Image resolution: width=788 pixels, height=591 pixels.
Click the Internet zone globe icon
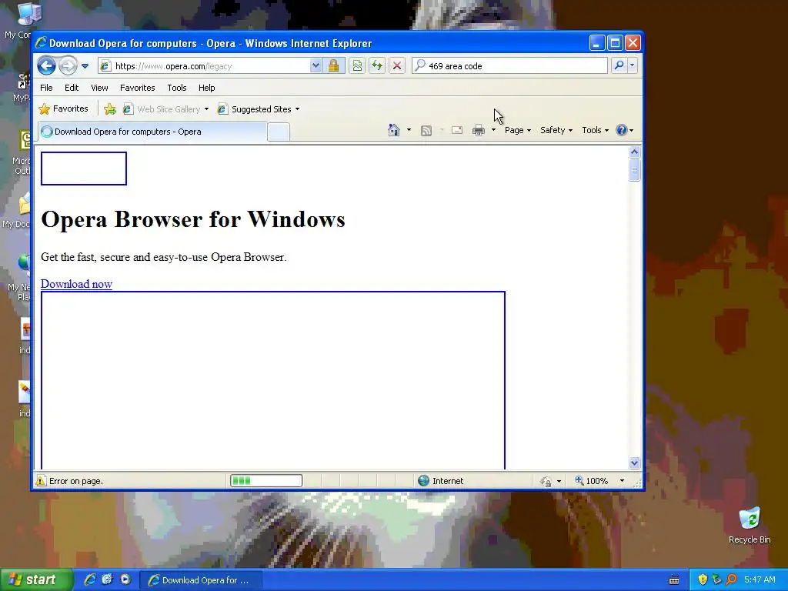[424, 481]
